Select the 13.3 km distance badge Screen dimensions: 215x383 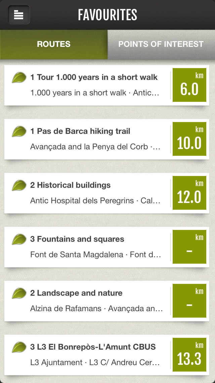(x=189, y=355)
